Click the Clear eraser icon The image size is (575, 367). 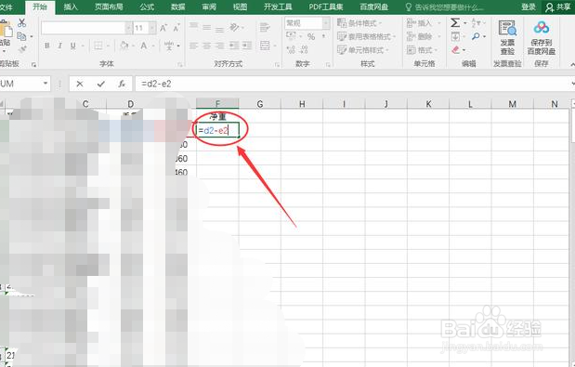click(455, 49)
